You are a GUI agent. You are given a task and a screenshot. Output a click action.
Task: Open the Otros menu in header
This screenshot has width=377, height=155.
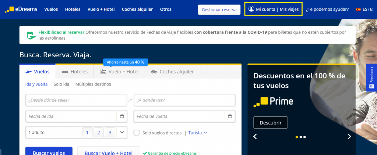(166, 10)
